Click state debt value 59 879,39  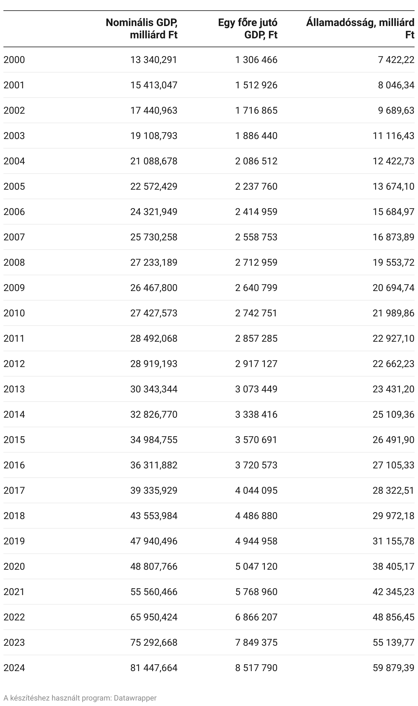point(393,668)
